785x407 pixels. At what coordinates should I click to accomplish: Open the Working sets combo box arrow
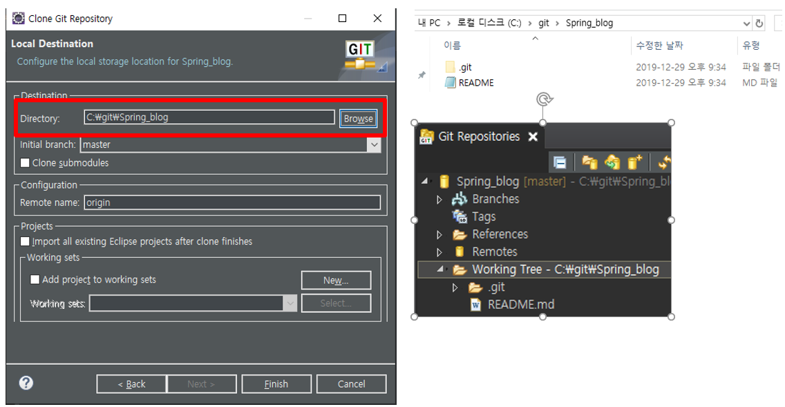(290, 303)
